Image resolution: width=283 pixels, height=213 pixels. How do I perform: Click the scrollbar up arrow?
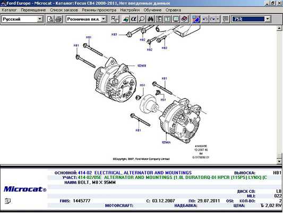(279, 28)
